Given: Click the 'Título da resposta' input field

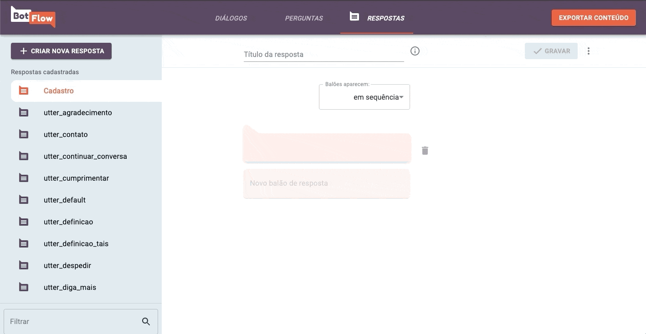Looking at the screenshot, I should pyautogui.click(x=323, y=55).
